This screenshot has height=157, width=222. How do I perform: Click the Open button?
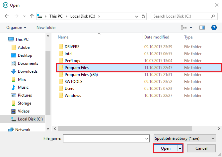[x=165, y=148]
